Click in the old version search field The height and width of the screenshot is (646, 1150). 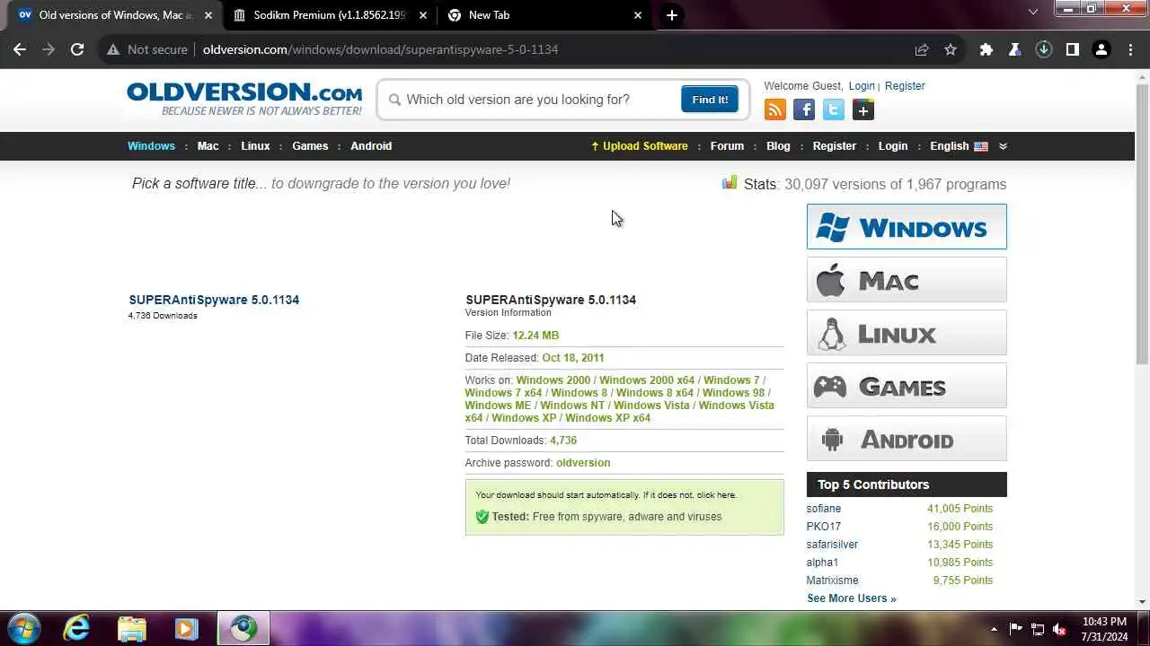(539, 100)
